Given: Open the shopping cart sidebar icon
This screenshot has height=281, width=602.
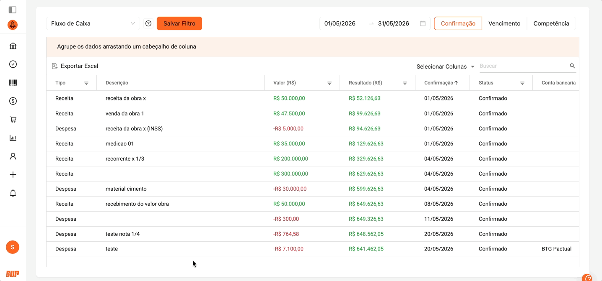Looking at the screenshot, I should pyautogui.click(x=13, y=120).
